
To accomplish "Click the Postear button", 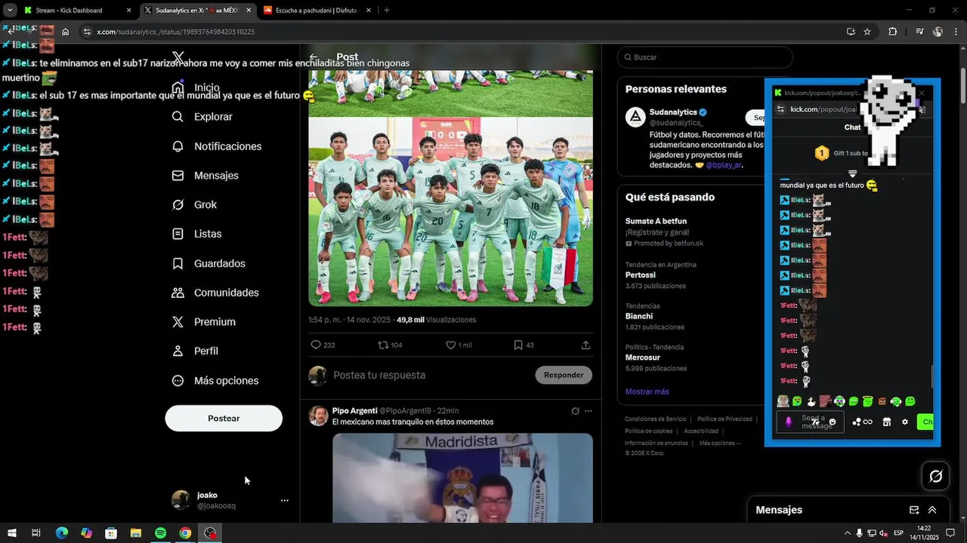I will 224,419.
